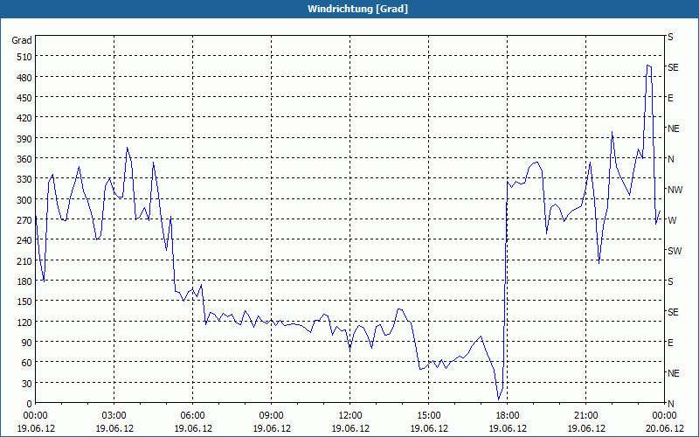Click the 00:00 label above the 20.06.12 date
The width and height of the screenshot is (699, 437).
[665, 416]
